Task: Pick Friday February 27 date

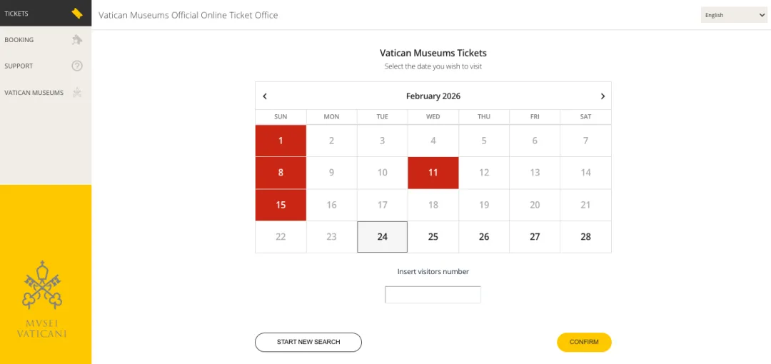Action: click(x=535, y=237)
